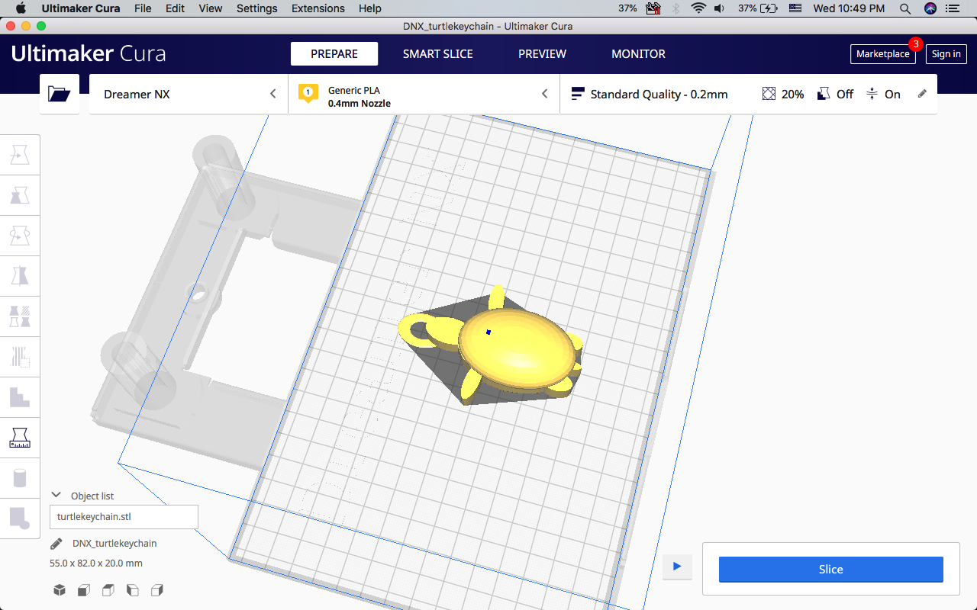The width and height of the screenshot is (977, 610).
Task: Click the layer profile quality icon
Action: coord(578,94)
